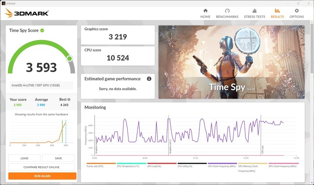This screenshot has height=185, width=314.
Task: Click the Benchmarks gauge icon
Action: (x=227, y=11)
